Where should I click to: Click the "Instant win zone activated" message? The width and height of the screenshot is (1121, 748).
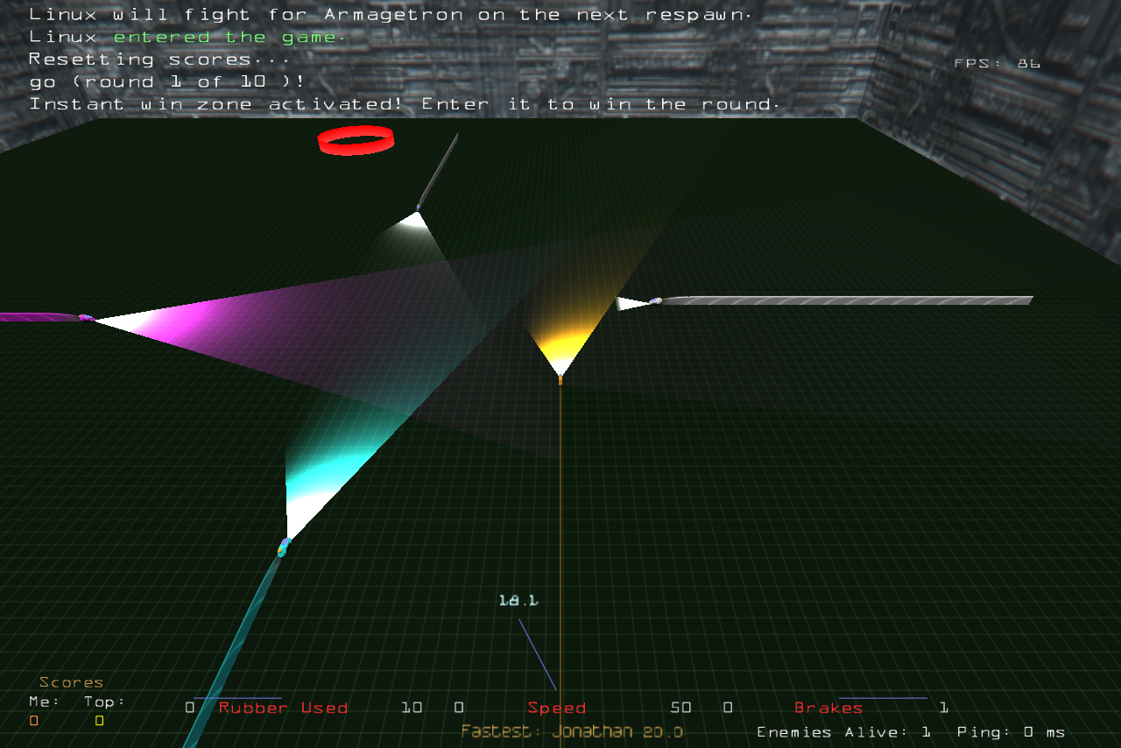(404, 104)
